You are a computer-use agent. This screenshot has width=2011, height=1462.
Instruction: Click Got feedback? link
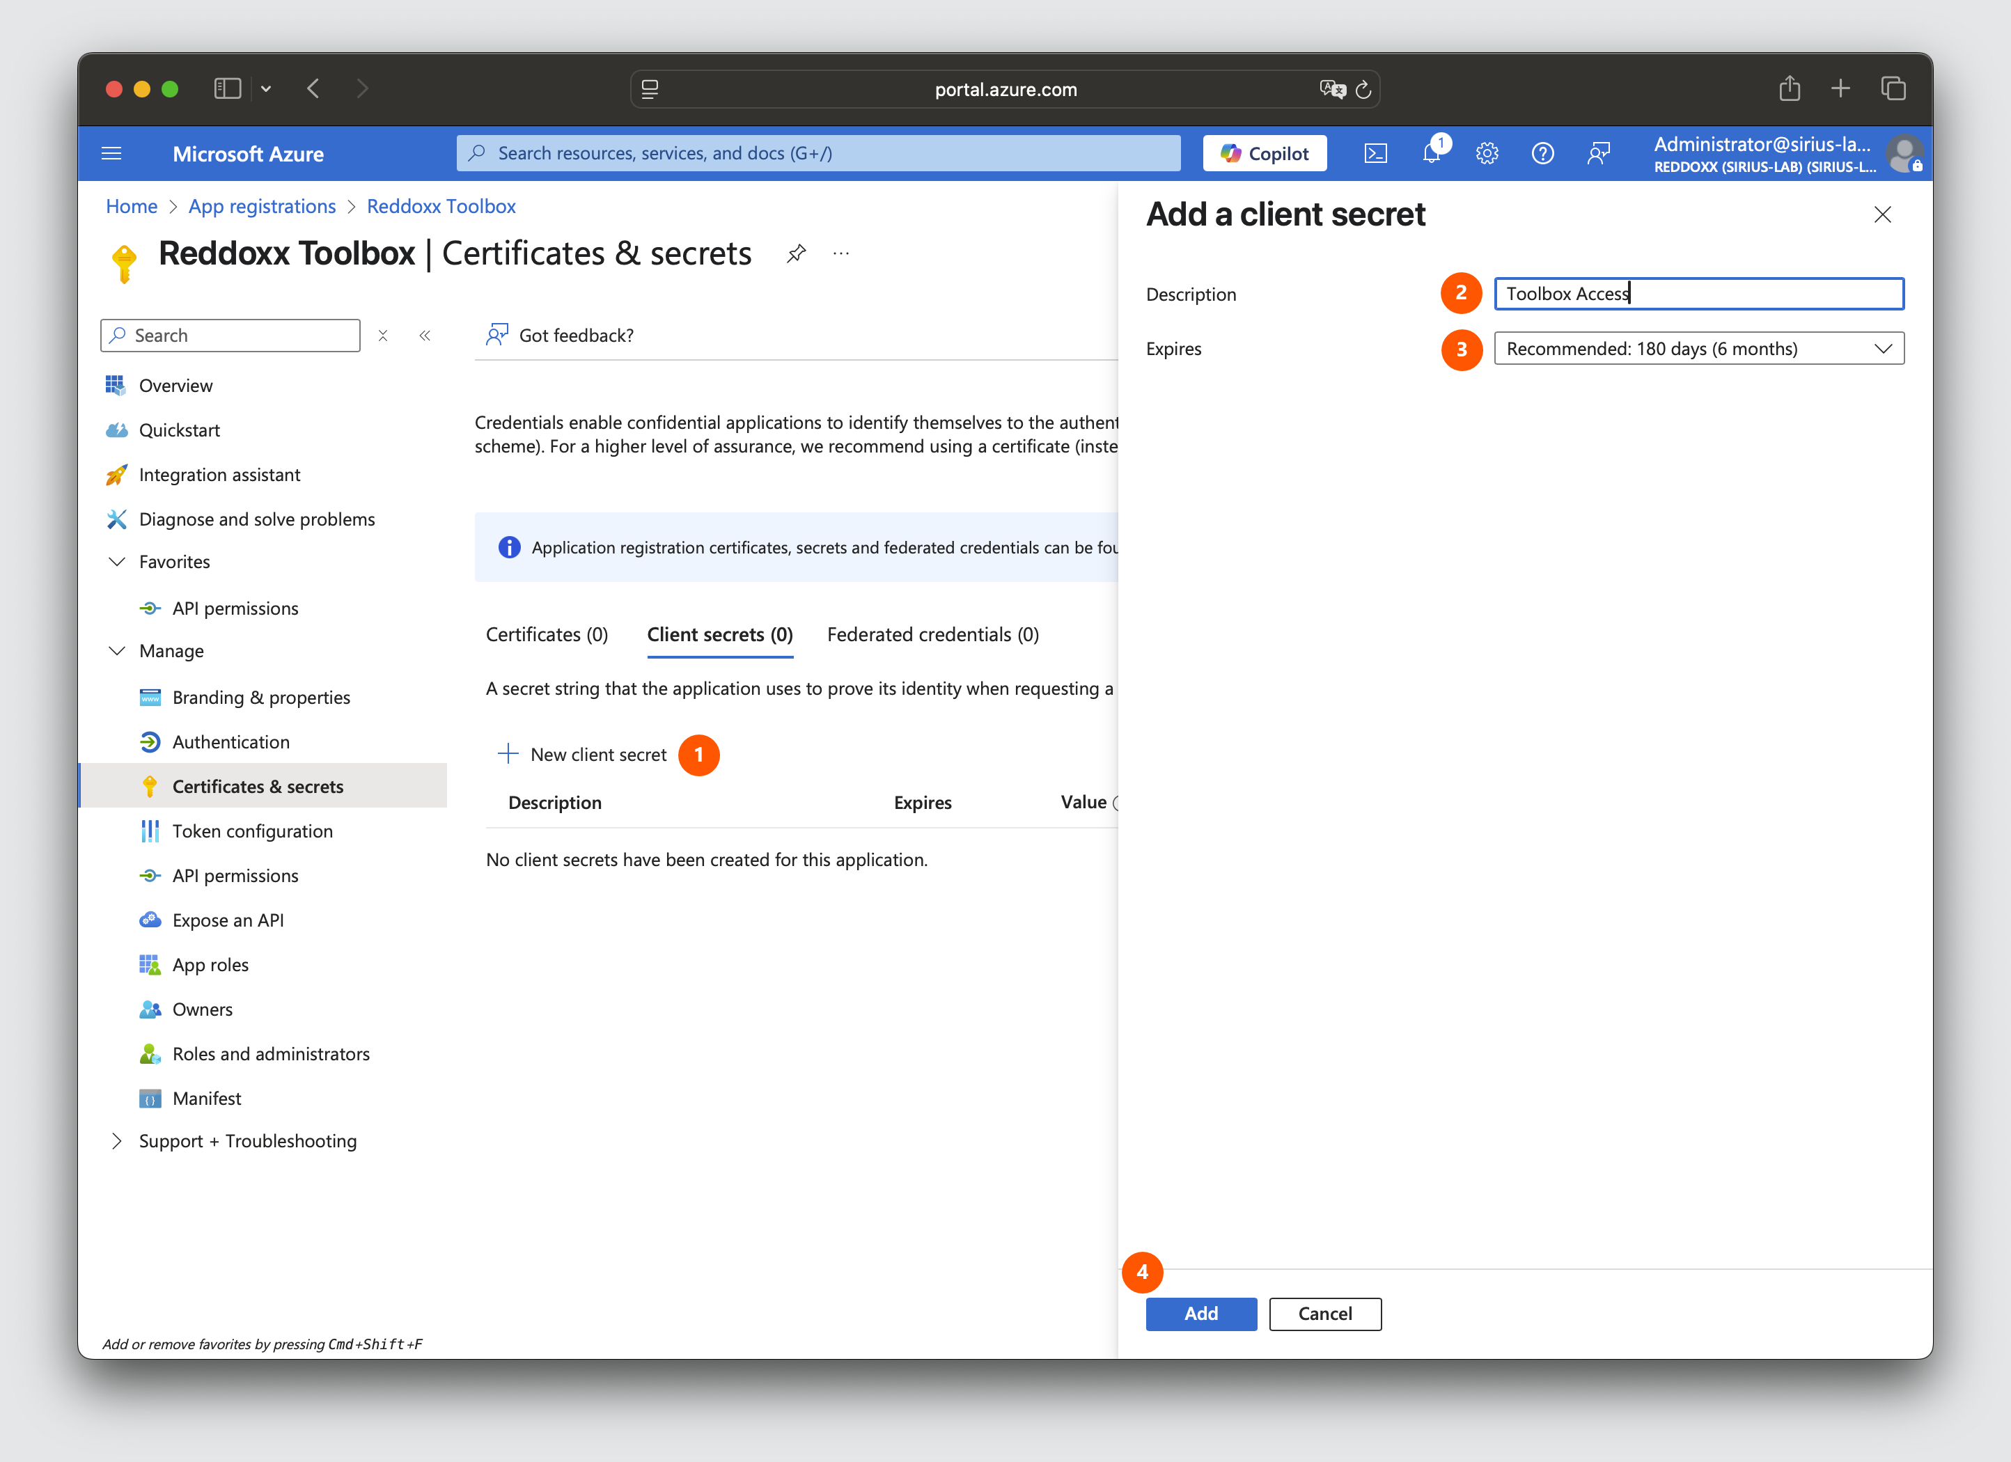(559, 335)
